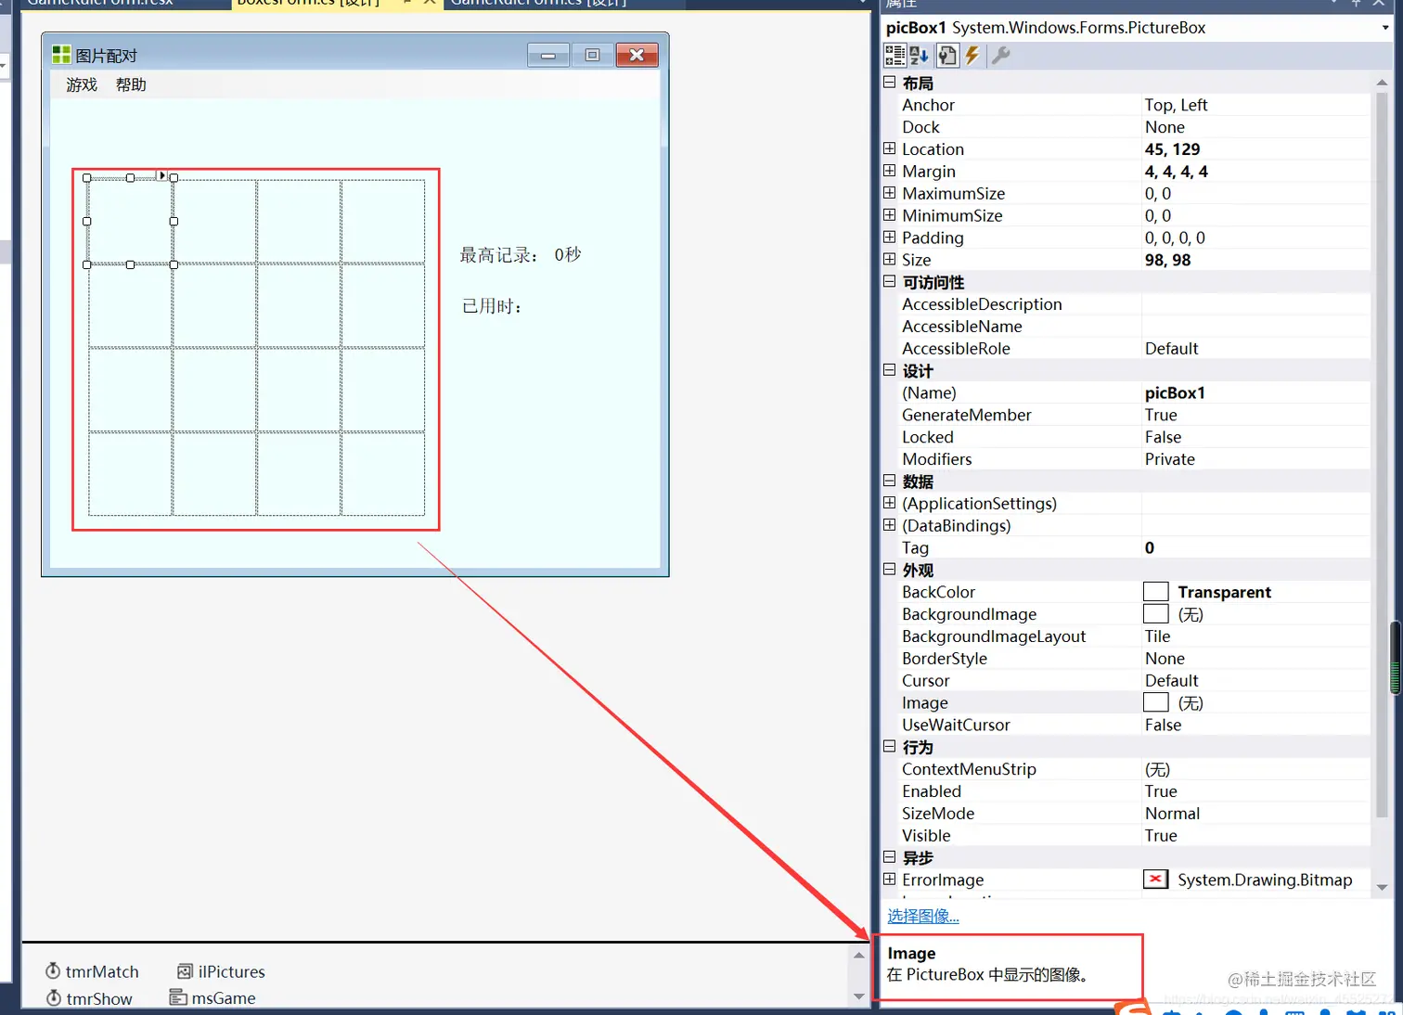
Task: Open the picBox1 object selector dropdown
Action: pos(1385,28)
